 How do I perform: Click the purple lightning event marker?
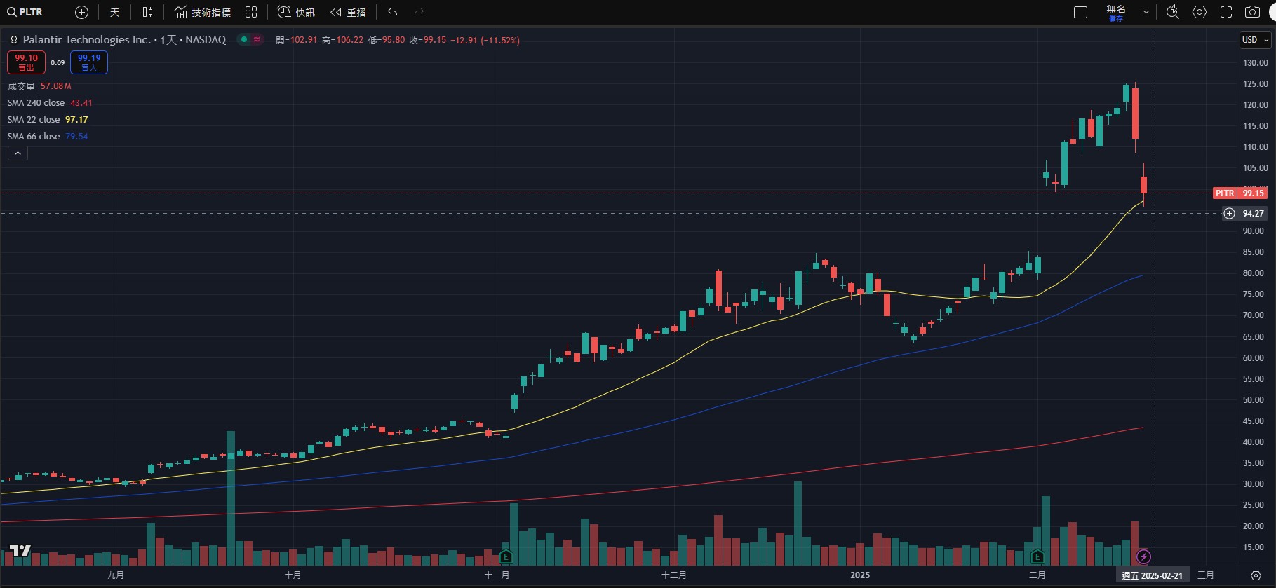[x=1143, y=556]
